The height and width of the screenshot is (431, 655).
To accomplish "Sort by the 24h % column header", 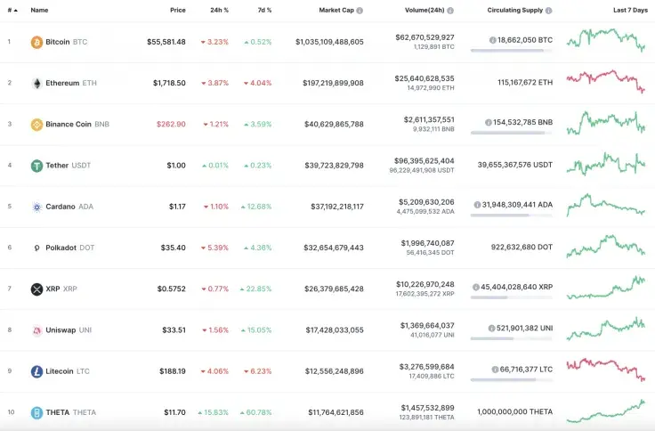I will tap(219, 11).
